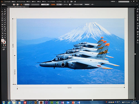Select the Gradient tool
Viewport: 139px width, 104px height.
5,29
